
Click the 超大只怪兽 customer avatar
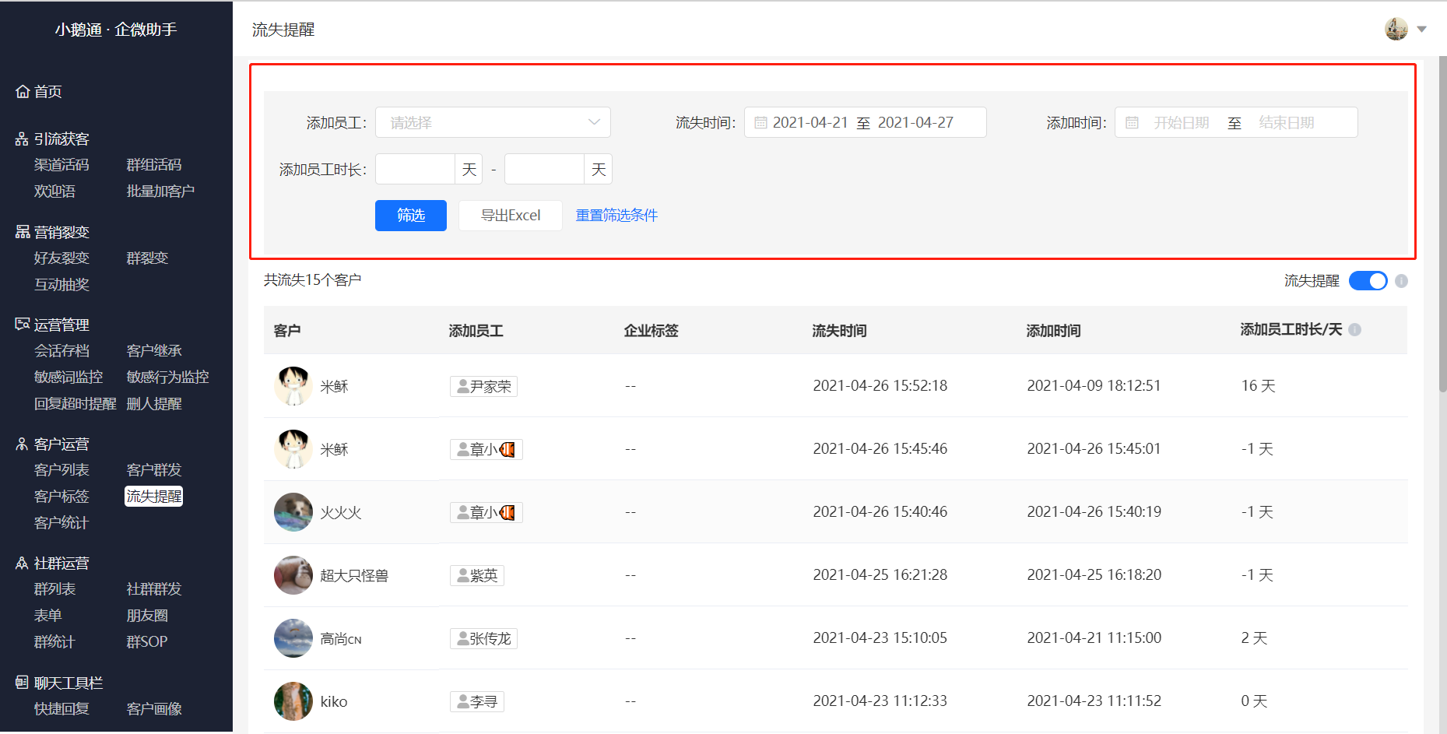tap(293, 575)
